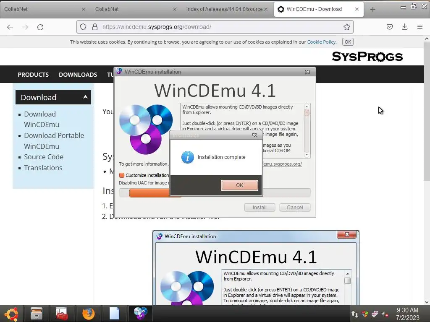
Task: Close the WinCDEmu installation window
Action: [307, 72]
